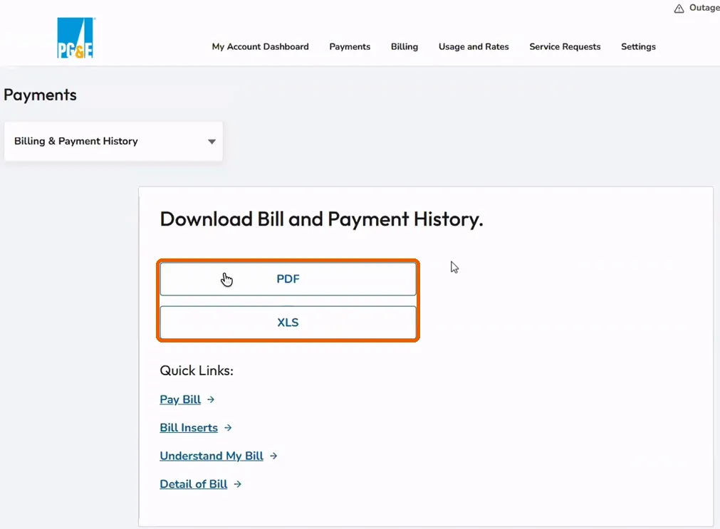Go to Detail of Bill link

coord(193,484)
